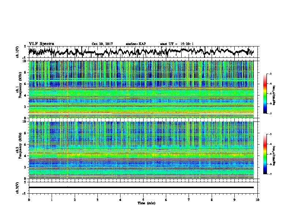Click the ch.3 flat black voltage trace
The image size is (290, 224).
point(141,187)
